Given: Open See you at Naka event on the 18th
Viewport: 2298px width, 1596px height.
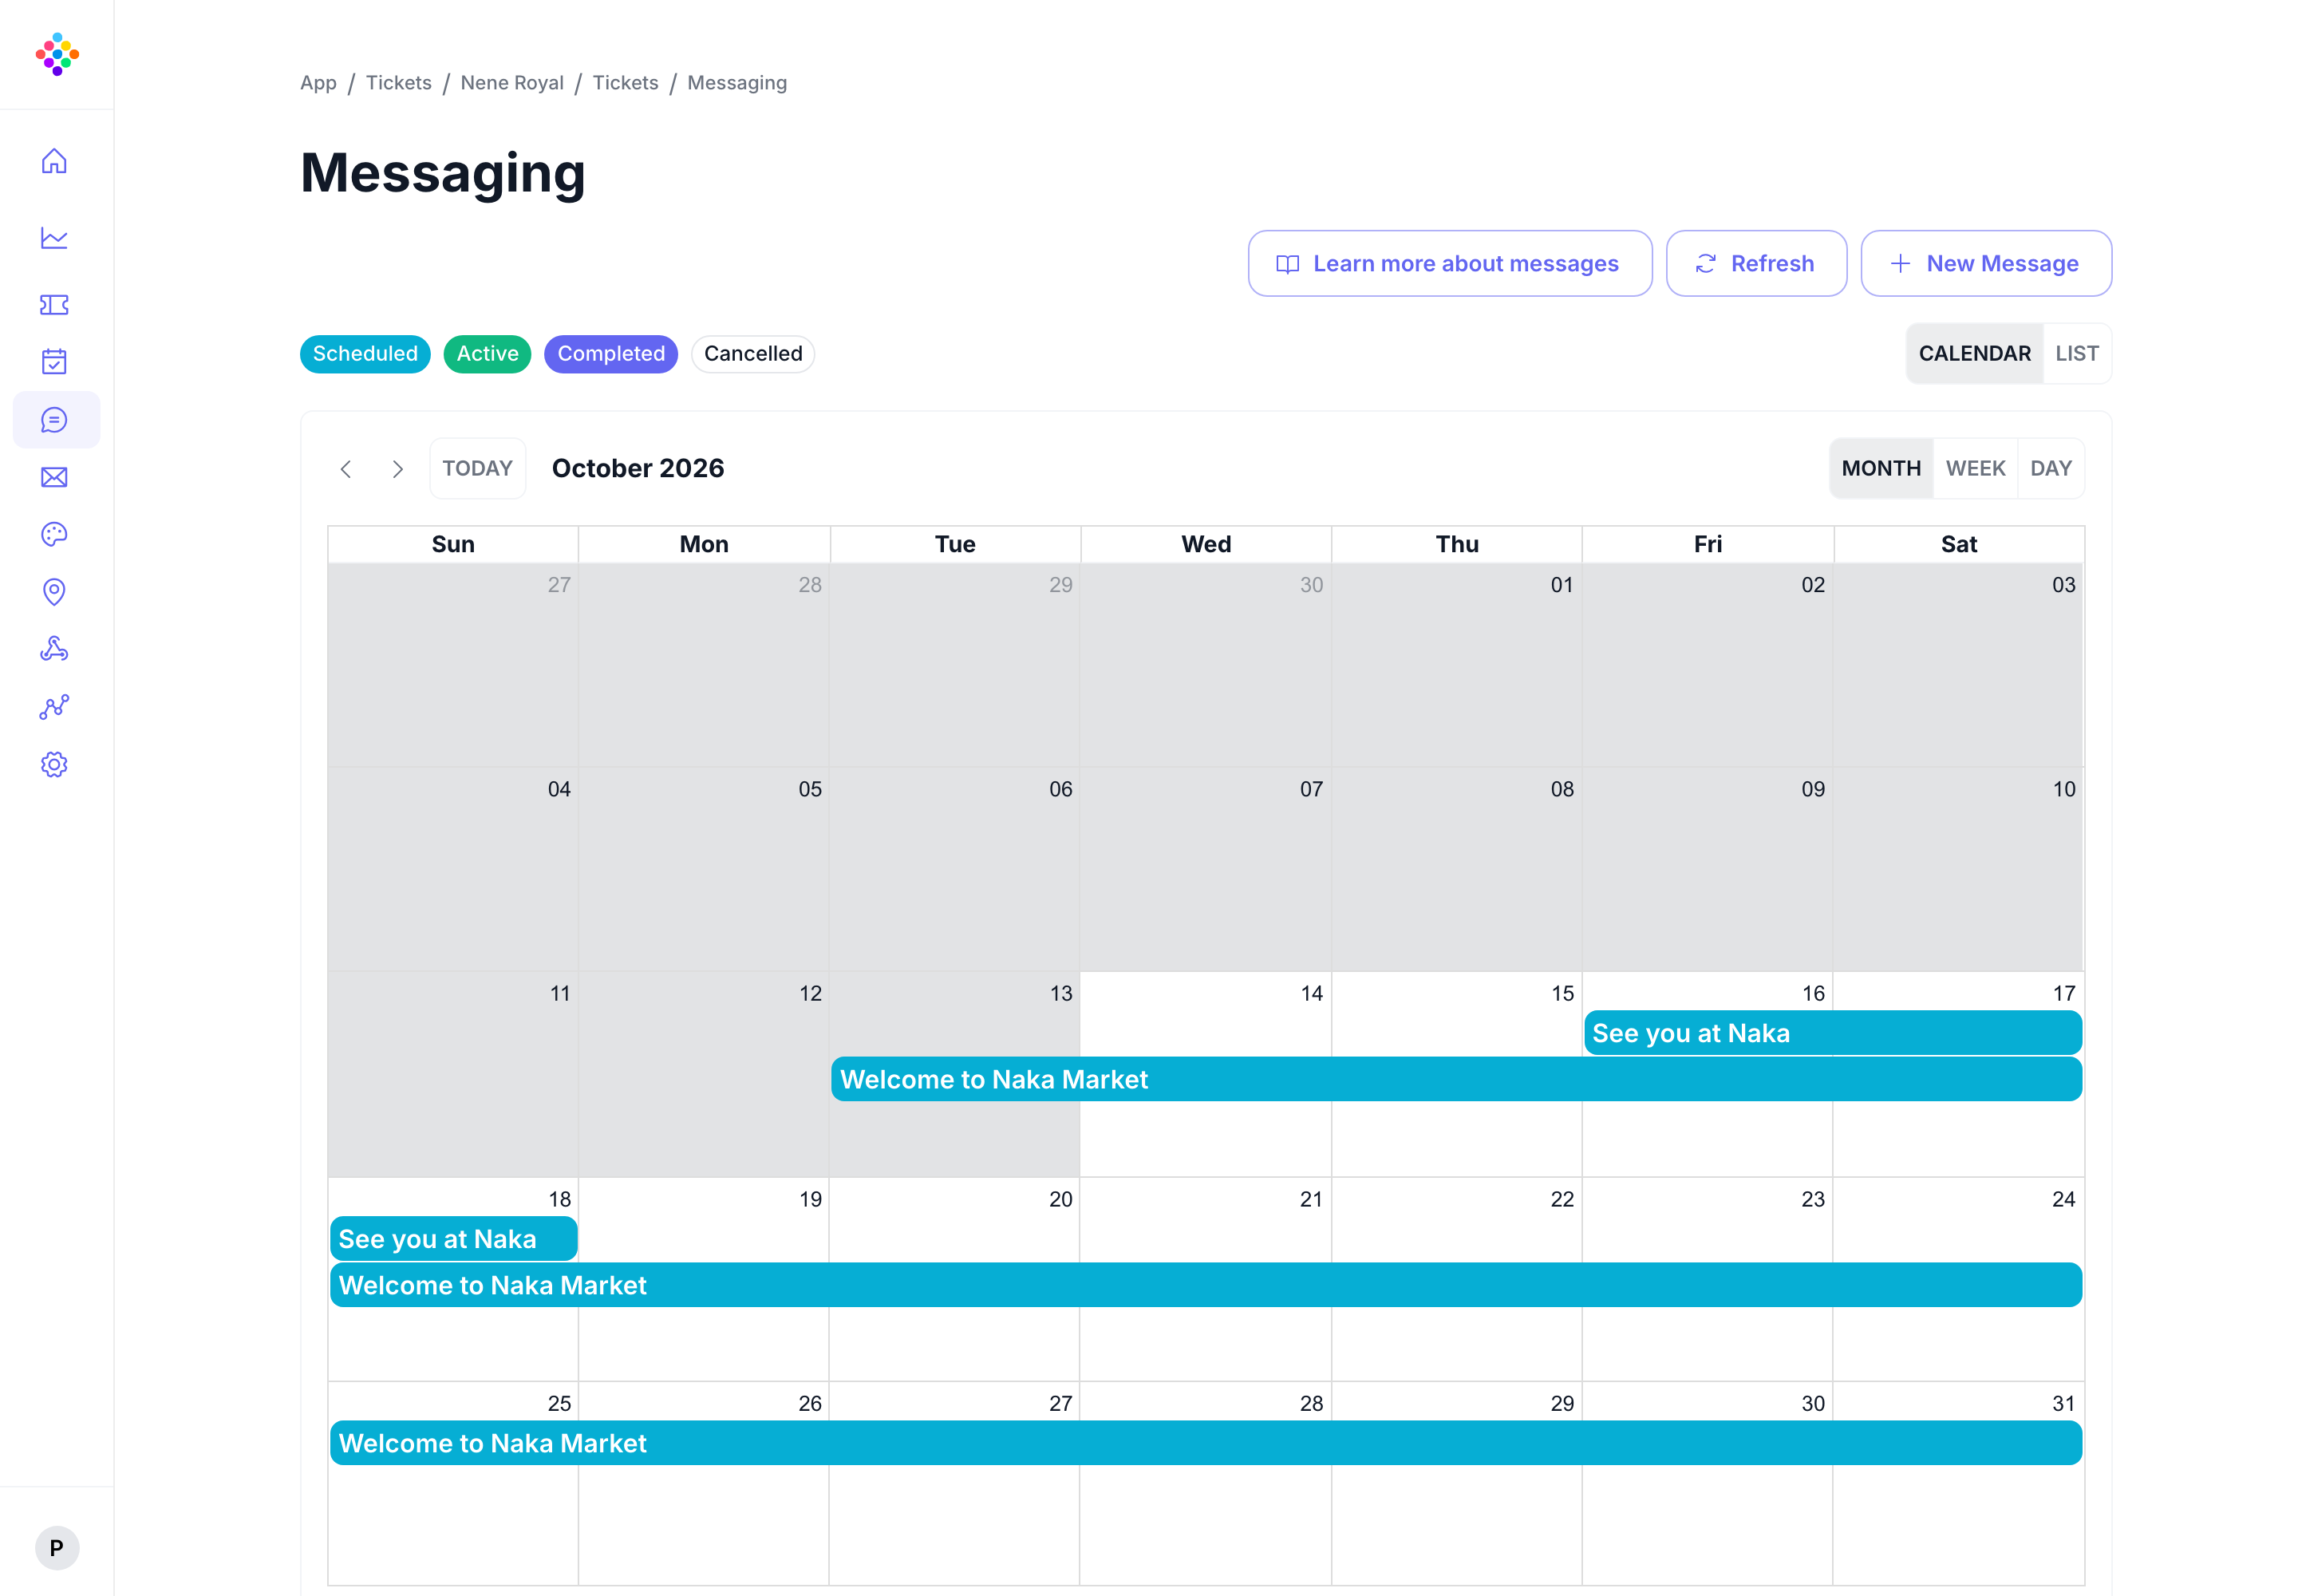Looking at the screenshot, I should tap(453, 1238).
